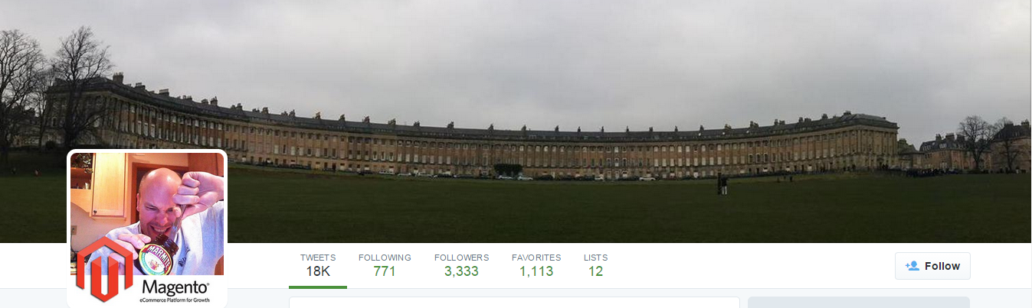Viewport: 1032px width, 308px height.
Task: Click the 771 following count
Action: coord(385,271)
